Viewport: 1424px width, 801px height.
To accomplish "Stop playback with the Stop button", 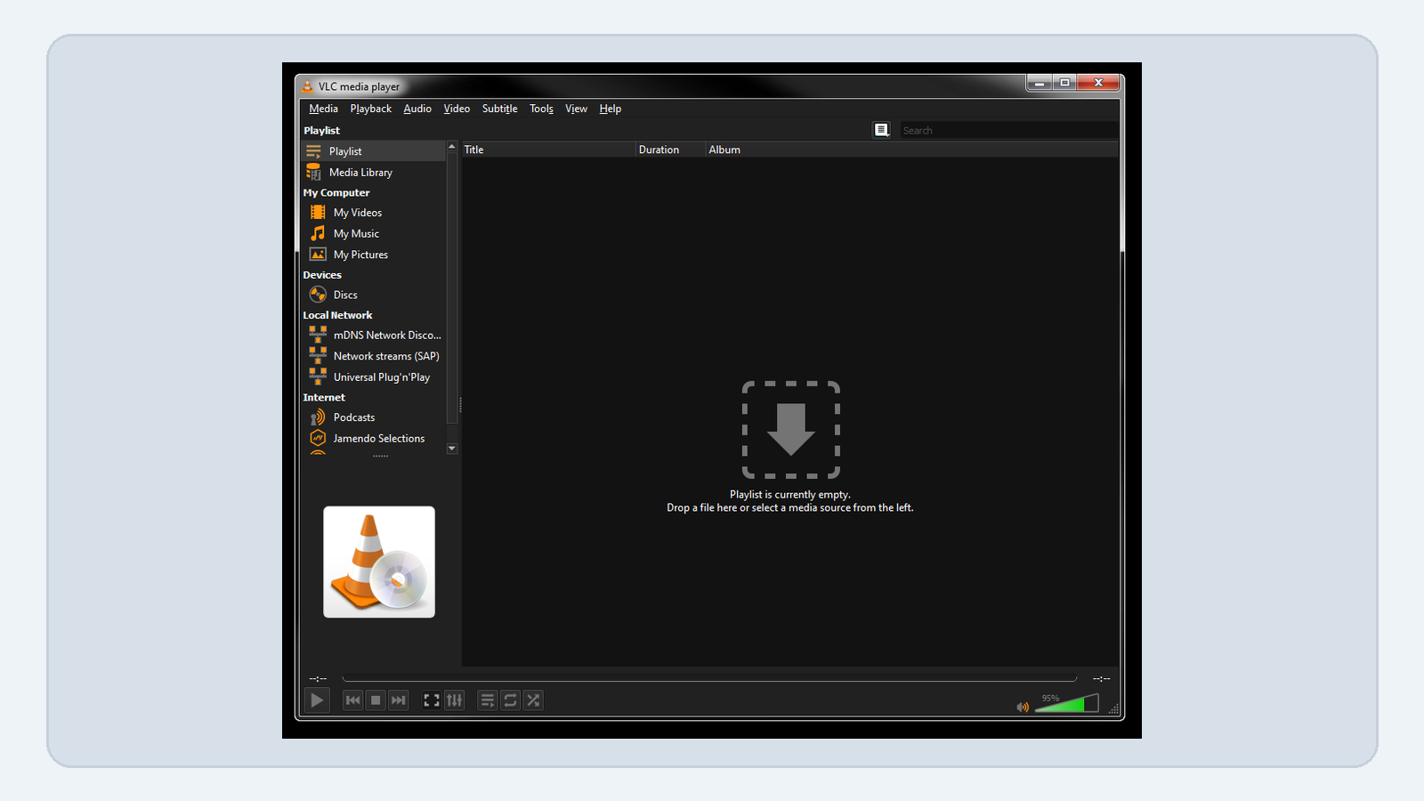I will tap(376, 700).
